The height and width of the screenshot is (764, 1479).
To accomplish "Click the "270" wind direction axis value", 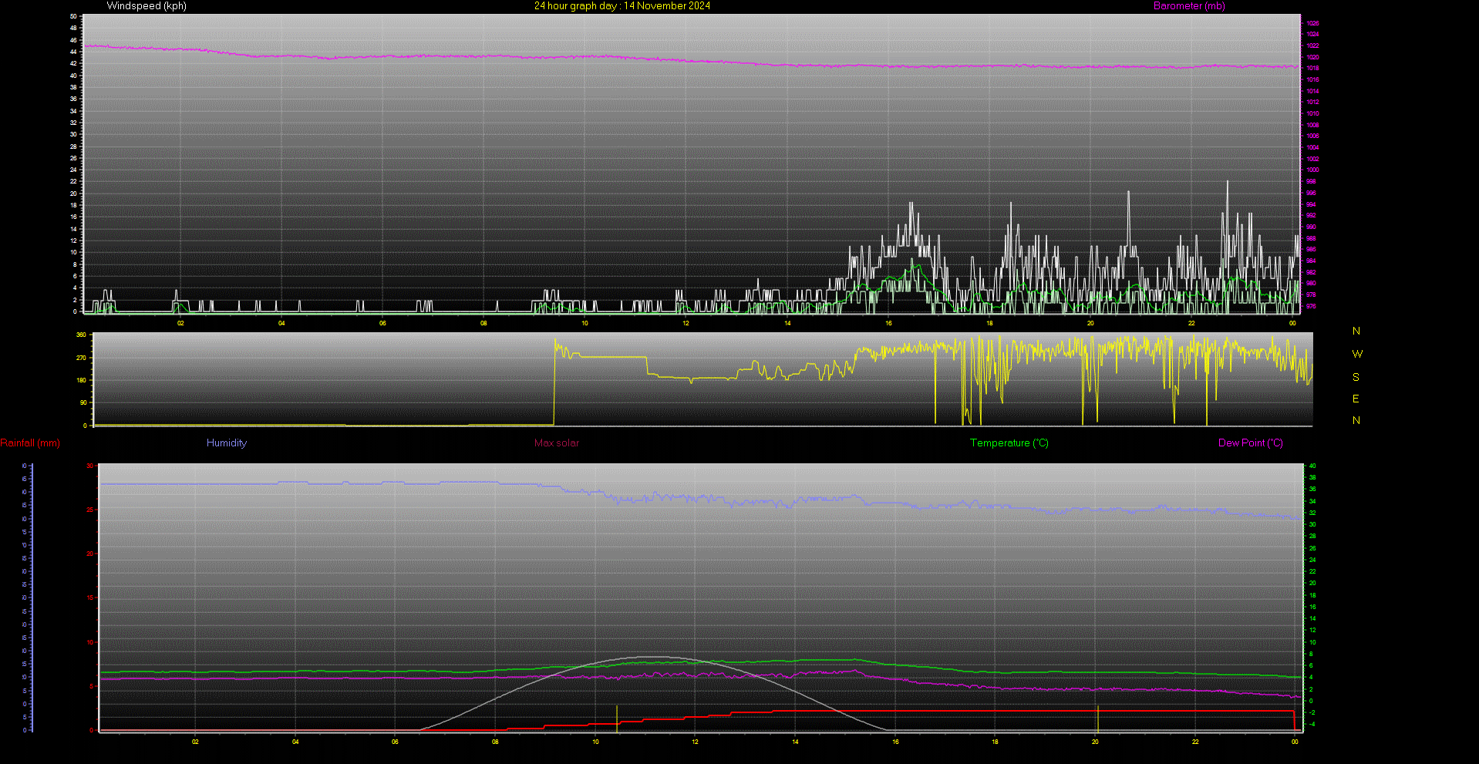I will tap(81, 358).
